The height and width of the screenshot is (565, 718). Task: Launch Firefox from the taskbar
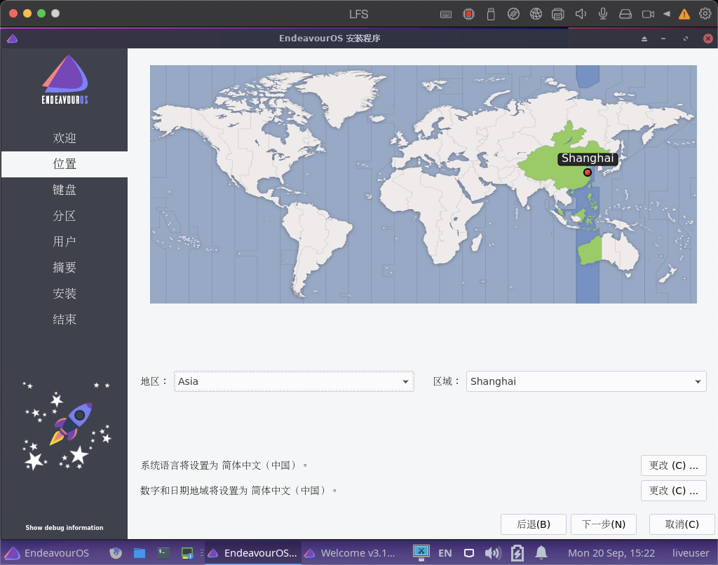116,553
